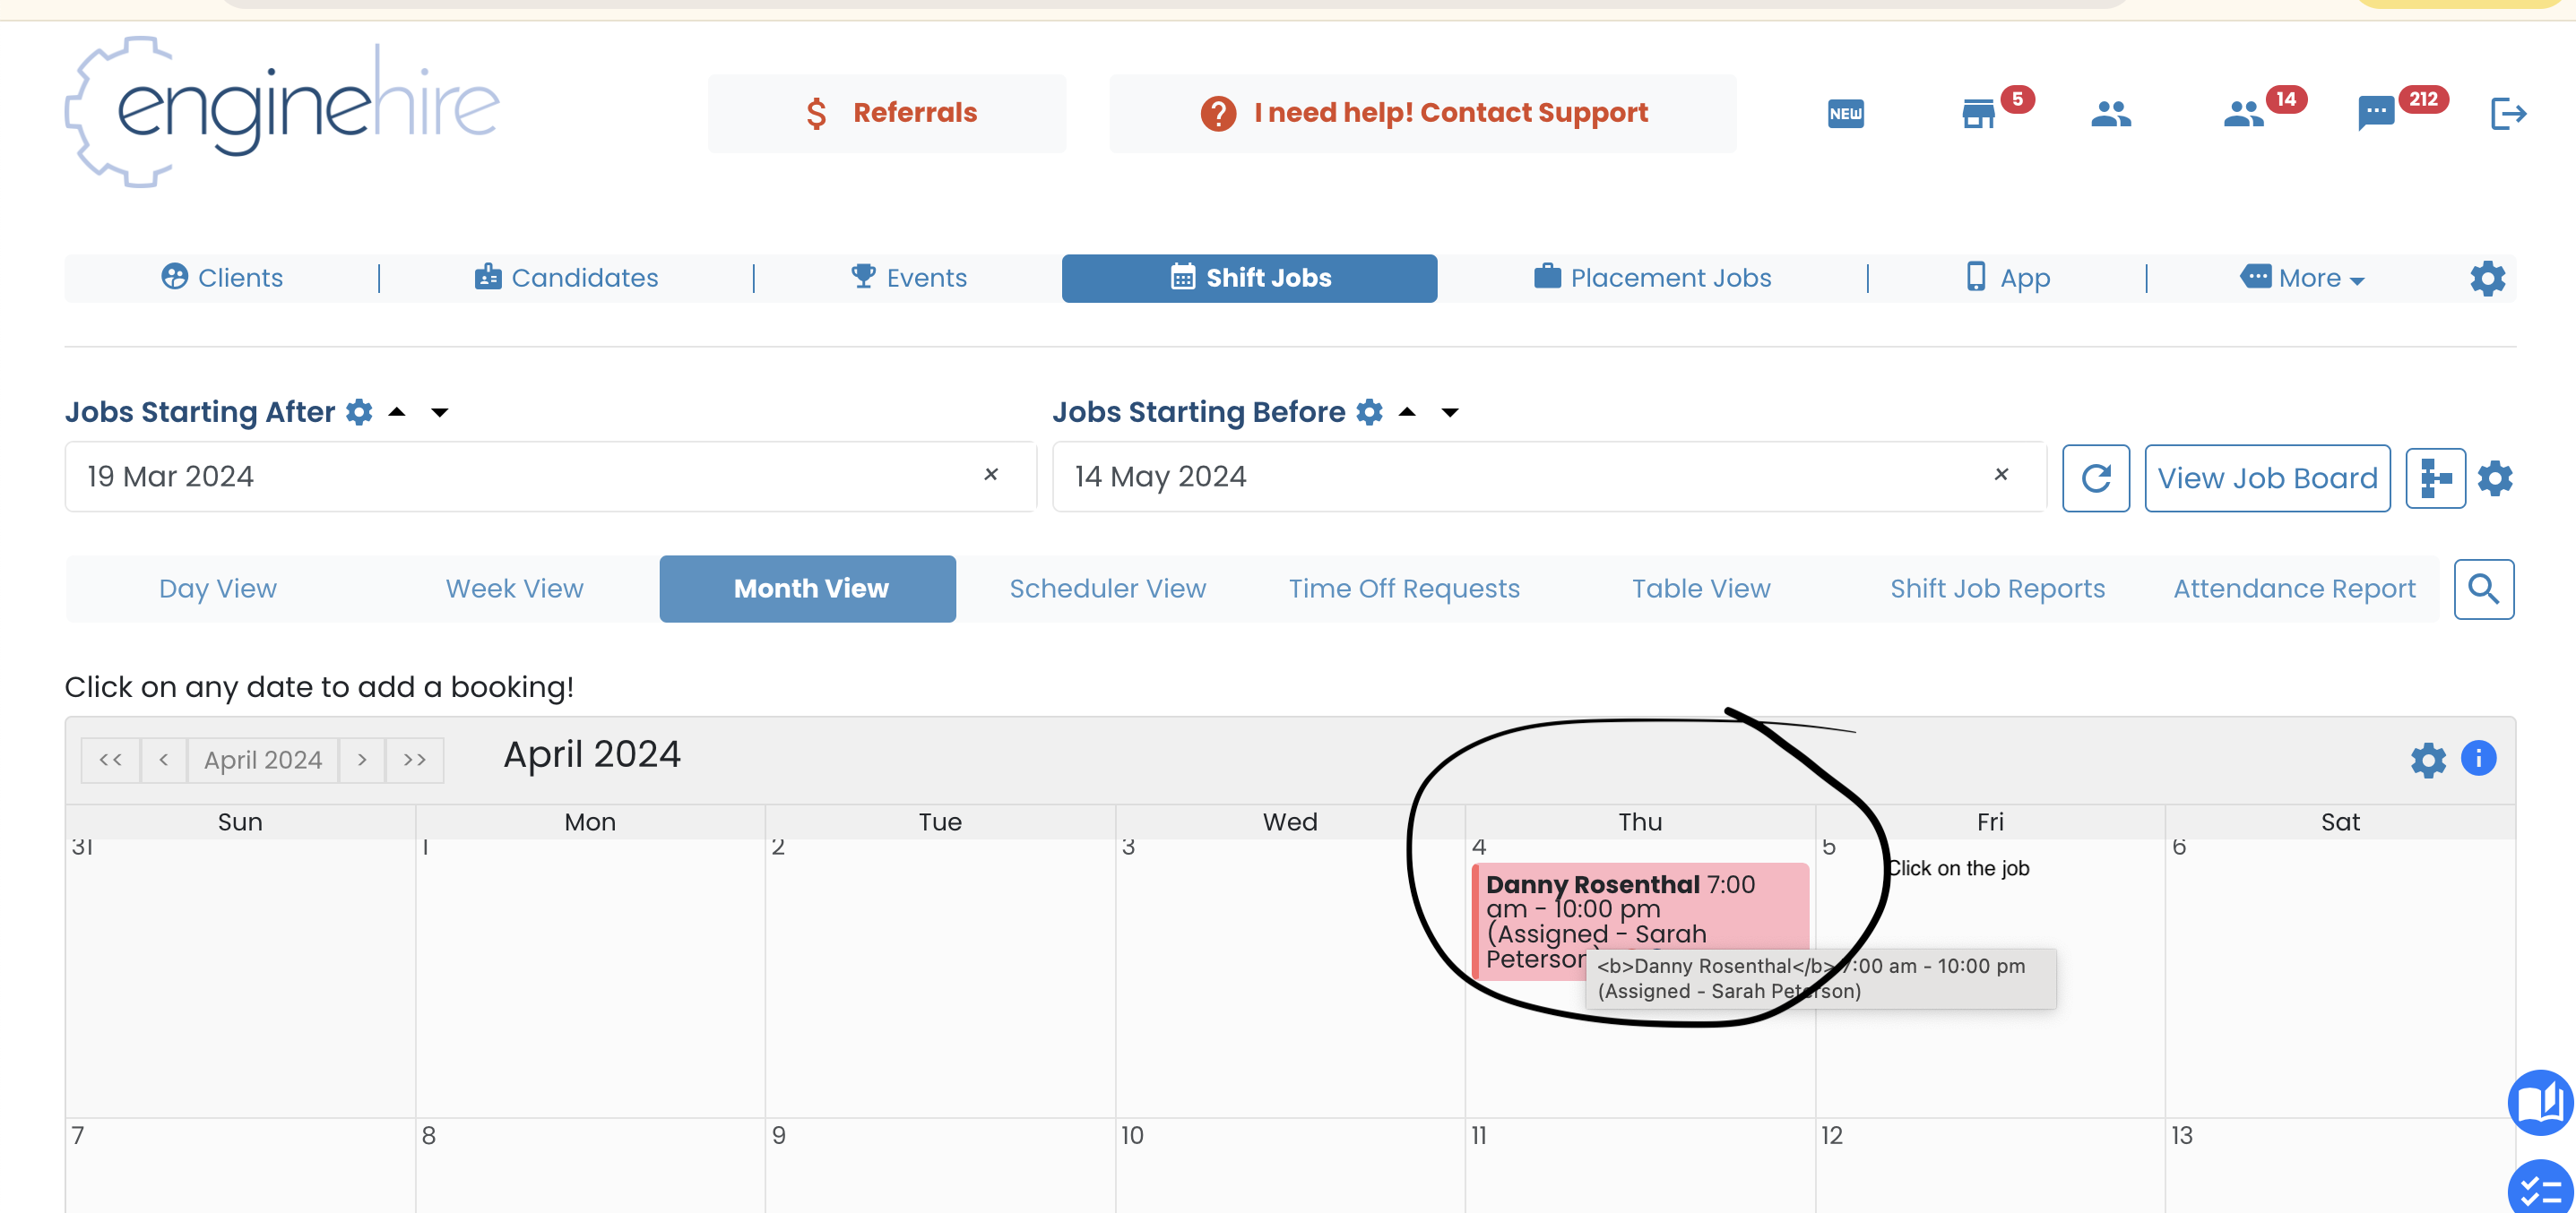Open the store icon with 5 badge
The image size is (2576, 1213).
tap(1978, 114)
